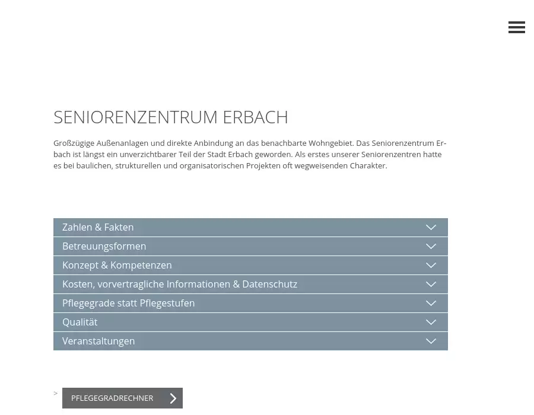Expand the Veranstaltungen label
This screenshot has height=415, width=534.
pyautogui.click(x=98, y=341)
